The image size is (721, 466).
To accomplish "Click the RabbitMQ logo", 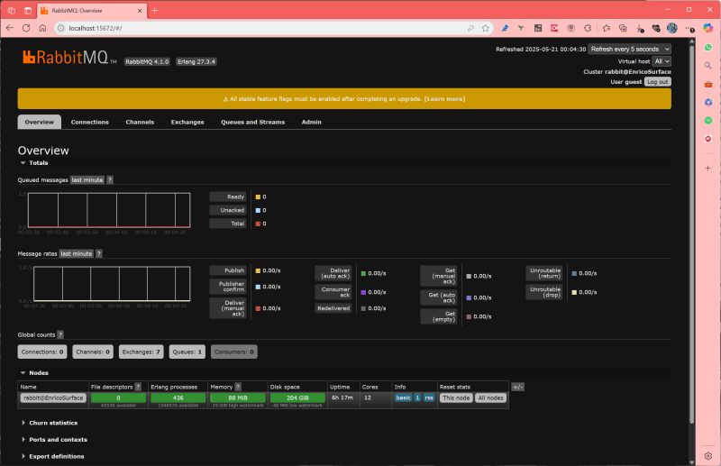I will pos(69,57).
